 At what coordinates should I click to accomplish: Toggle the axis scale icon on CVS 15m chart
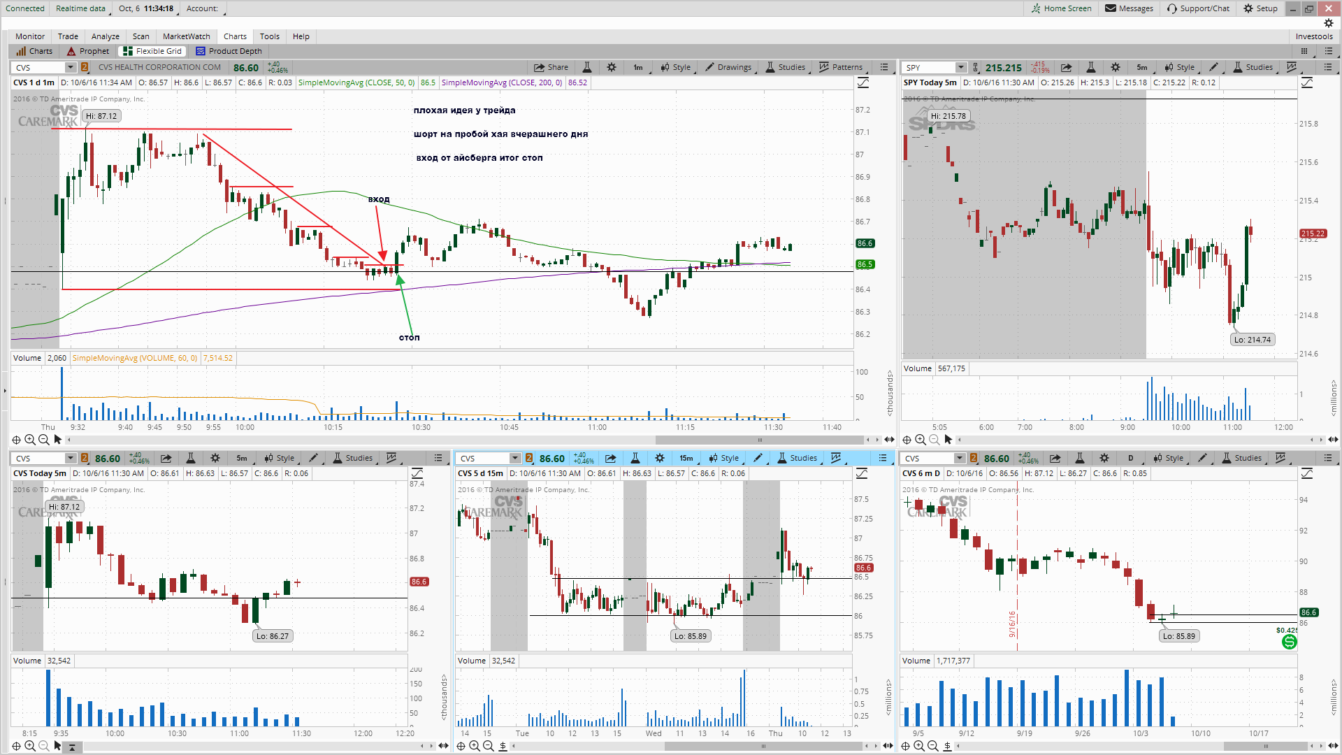[863, 474]
